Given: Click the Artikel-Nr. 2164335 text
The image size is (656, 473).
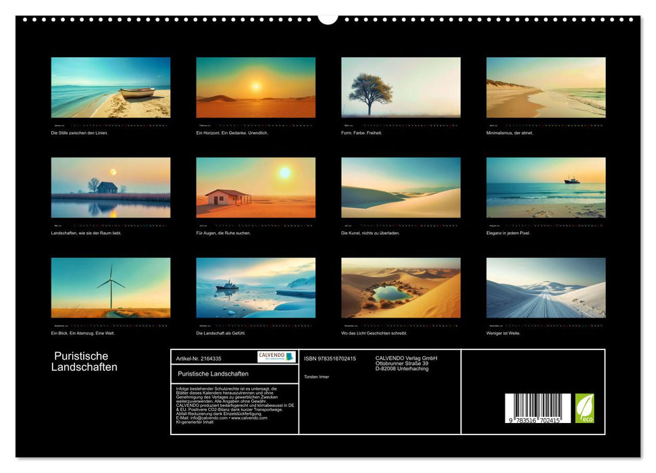Looking at the screenshot, I should click(199, 359).
